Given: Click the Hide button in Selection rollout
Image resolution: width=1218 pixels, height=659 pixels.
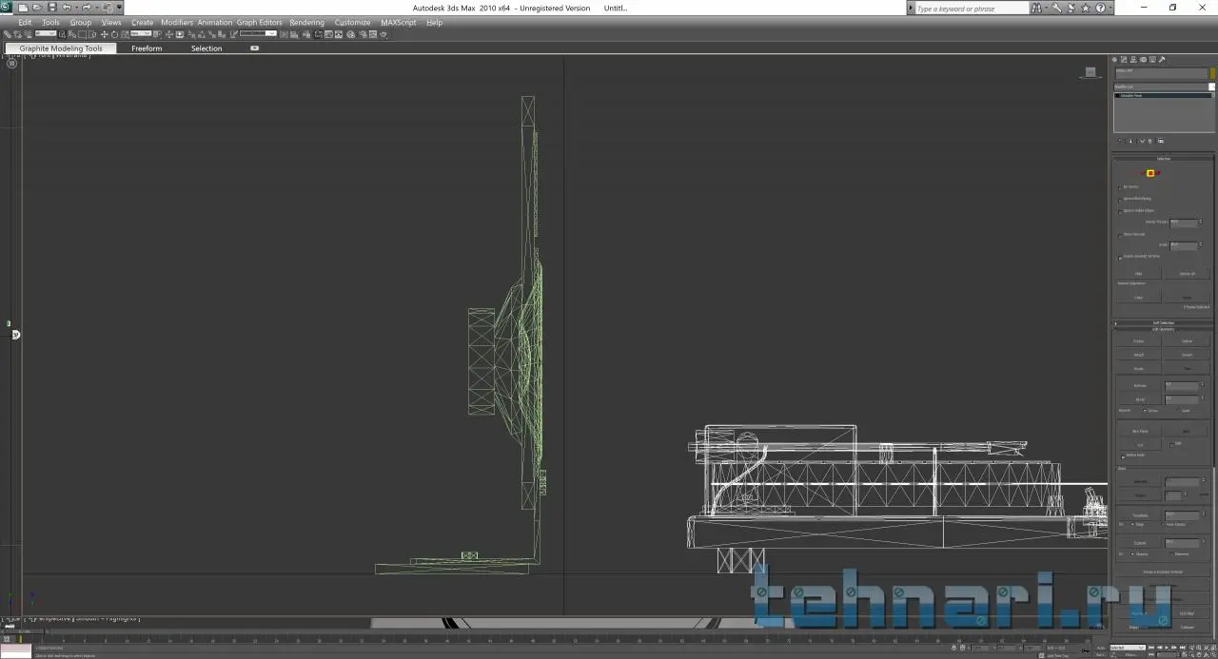Looking at the screenshot, I should pyautogui.click(x=1139, y=273).
